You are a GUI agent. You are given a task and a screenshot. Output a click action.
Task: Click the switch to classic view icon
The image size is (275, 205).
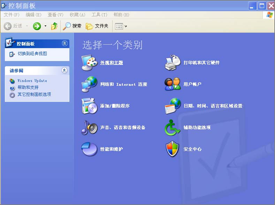pos(12,54)
